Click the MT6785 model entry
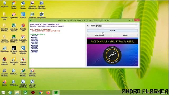 click(x=35, y=45)
